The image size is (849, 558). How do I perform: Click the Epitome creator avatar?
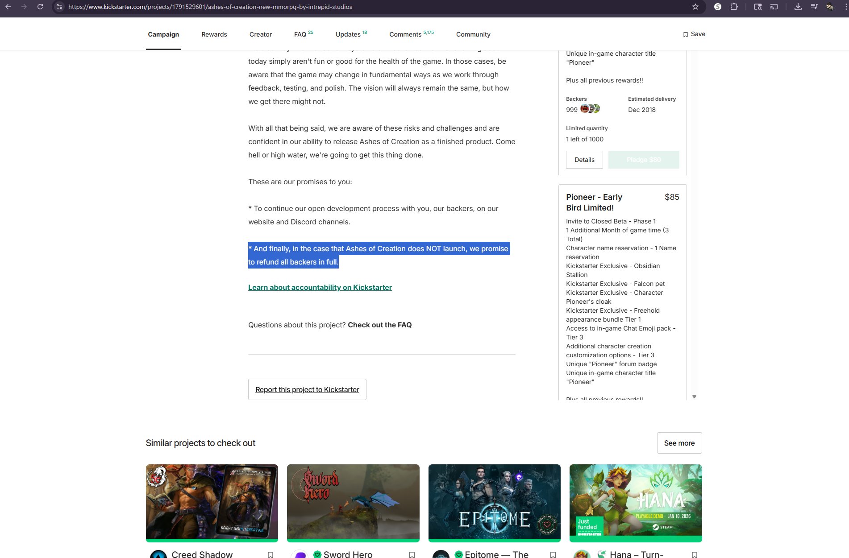point(441,554)
